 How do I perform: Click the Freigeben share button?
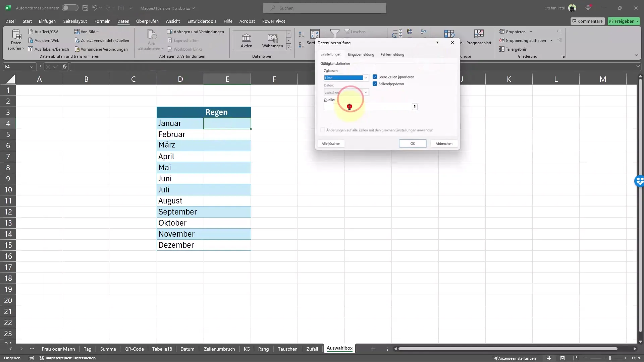tap(624, 21)
